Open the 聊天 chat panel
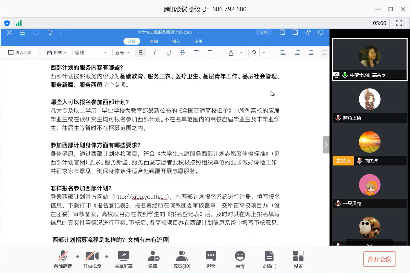 tap(211, 259)
